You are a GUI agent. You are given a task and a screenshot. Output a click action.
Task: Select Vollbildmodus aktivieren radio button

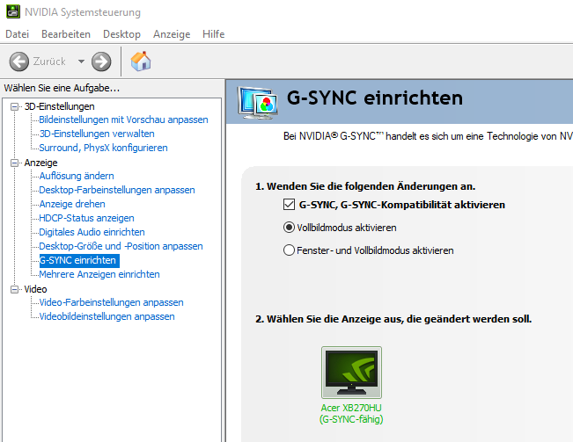click(x=289, y=228)
